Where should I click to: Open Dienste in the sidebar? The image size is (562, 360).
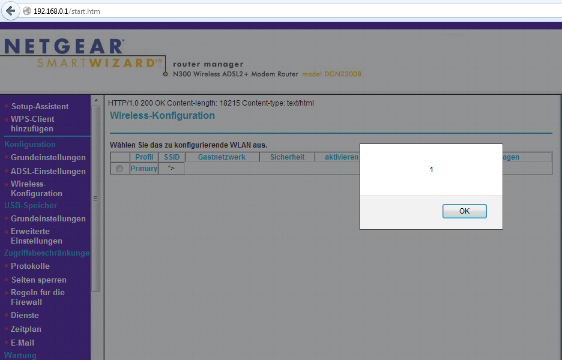tap(25, 315)
